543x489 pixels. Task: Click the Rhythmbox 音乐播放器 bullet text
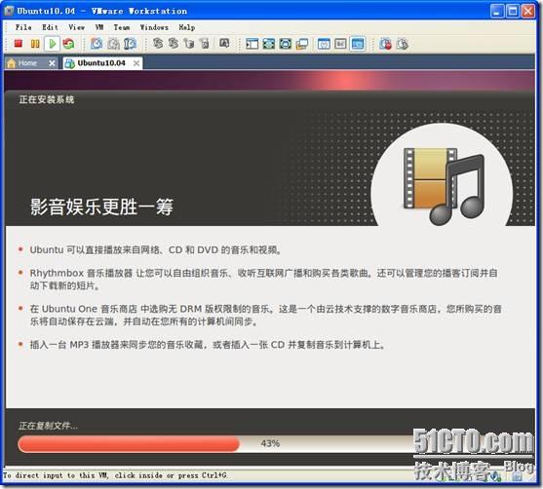[x=264, y=280]
